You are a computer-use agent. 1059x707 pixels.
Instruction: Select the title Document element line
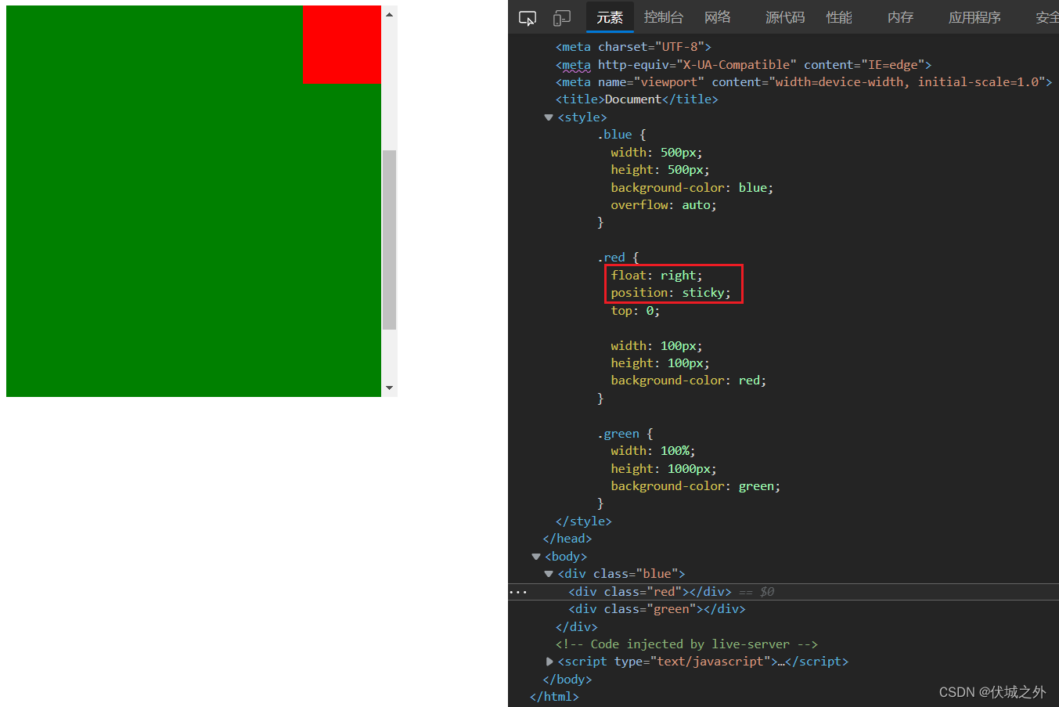636,99
